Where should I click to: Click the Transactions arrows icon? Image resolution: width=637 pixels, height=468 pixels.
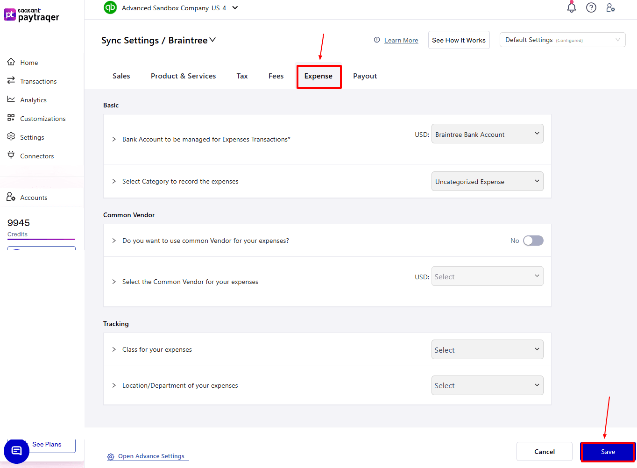pos(11,80)
